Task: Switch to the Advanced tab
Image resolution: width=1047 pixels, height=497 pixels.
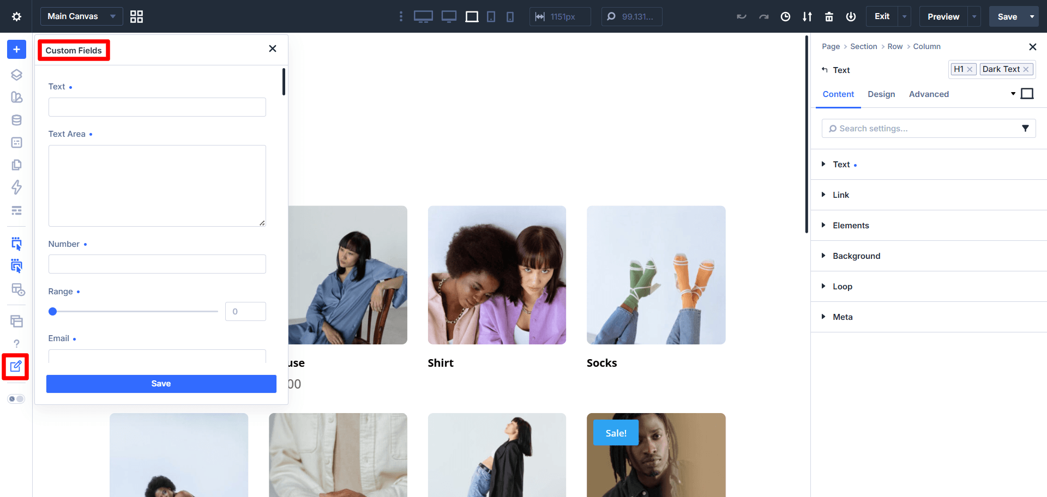Action: pos(929,94)
